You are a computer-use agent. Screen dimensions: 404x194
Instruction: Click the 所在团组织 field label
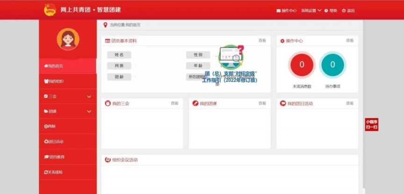[198, 77]
